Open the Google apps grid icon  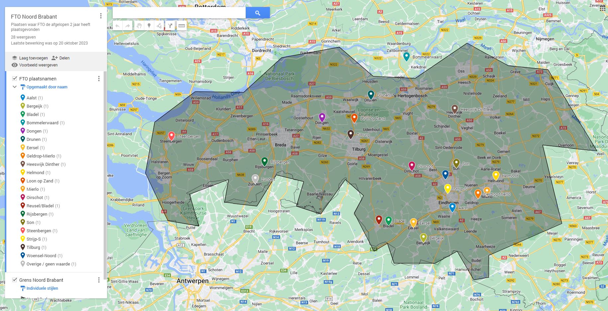click(602, 8)
